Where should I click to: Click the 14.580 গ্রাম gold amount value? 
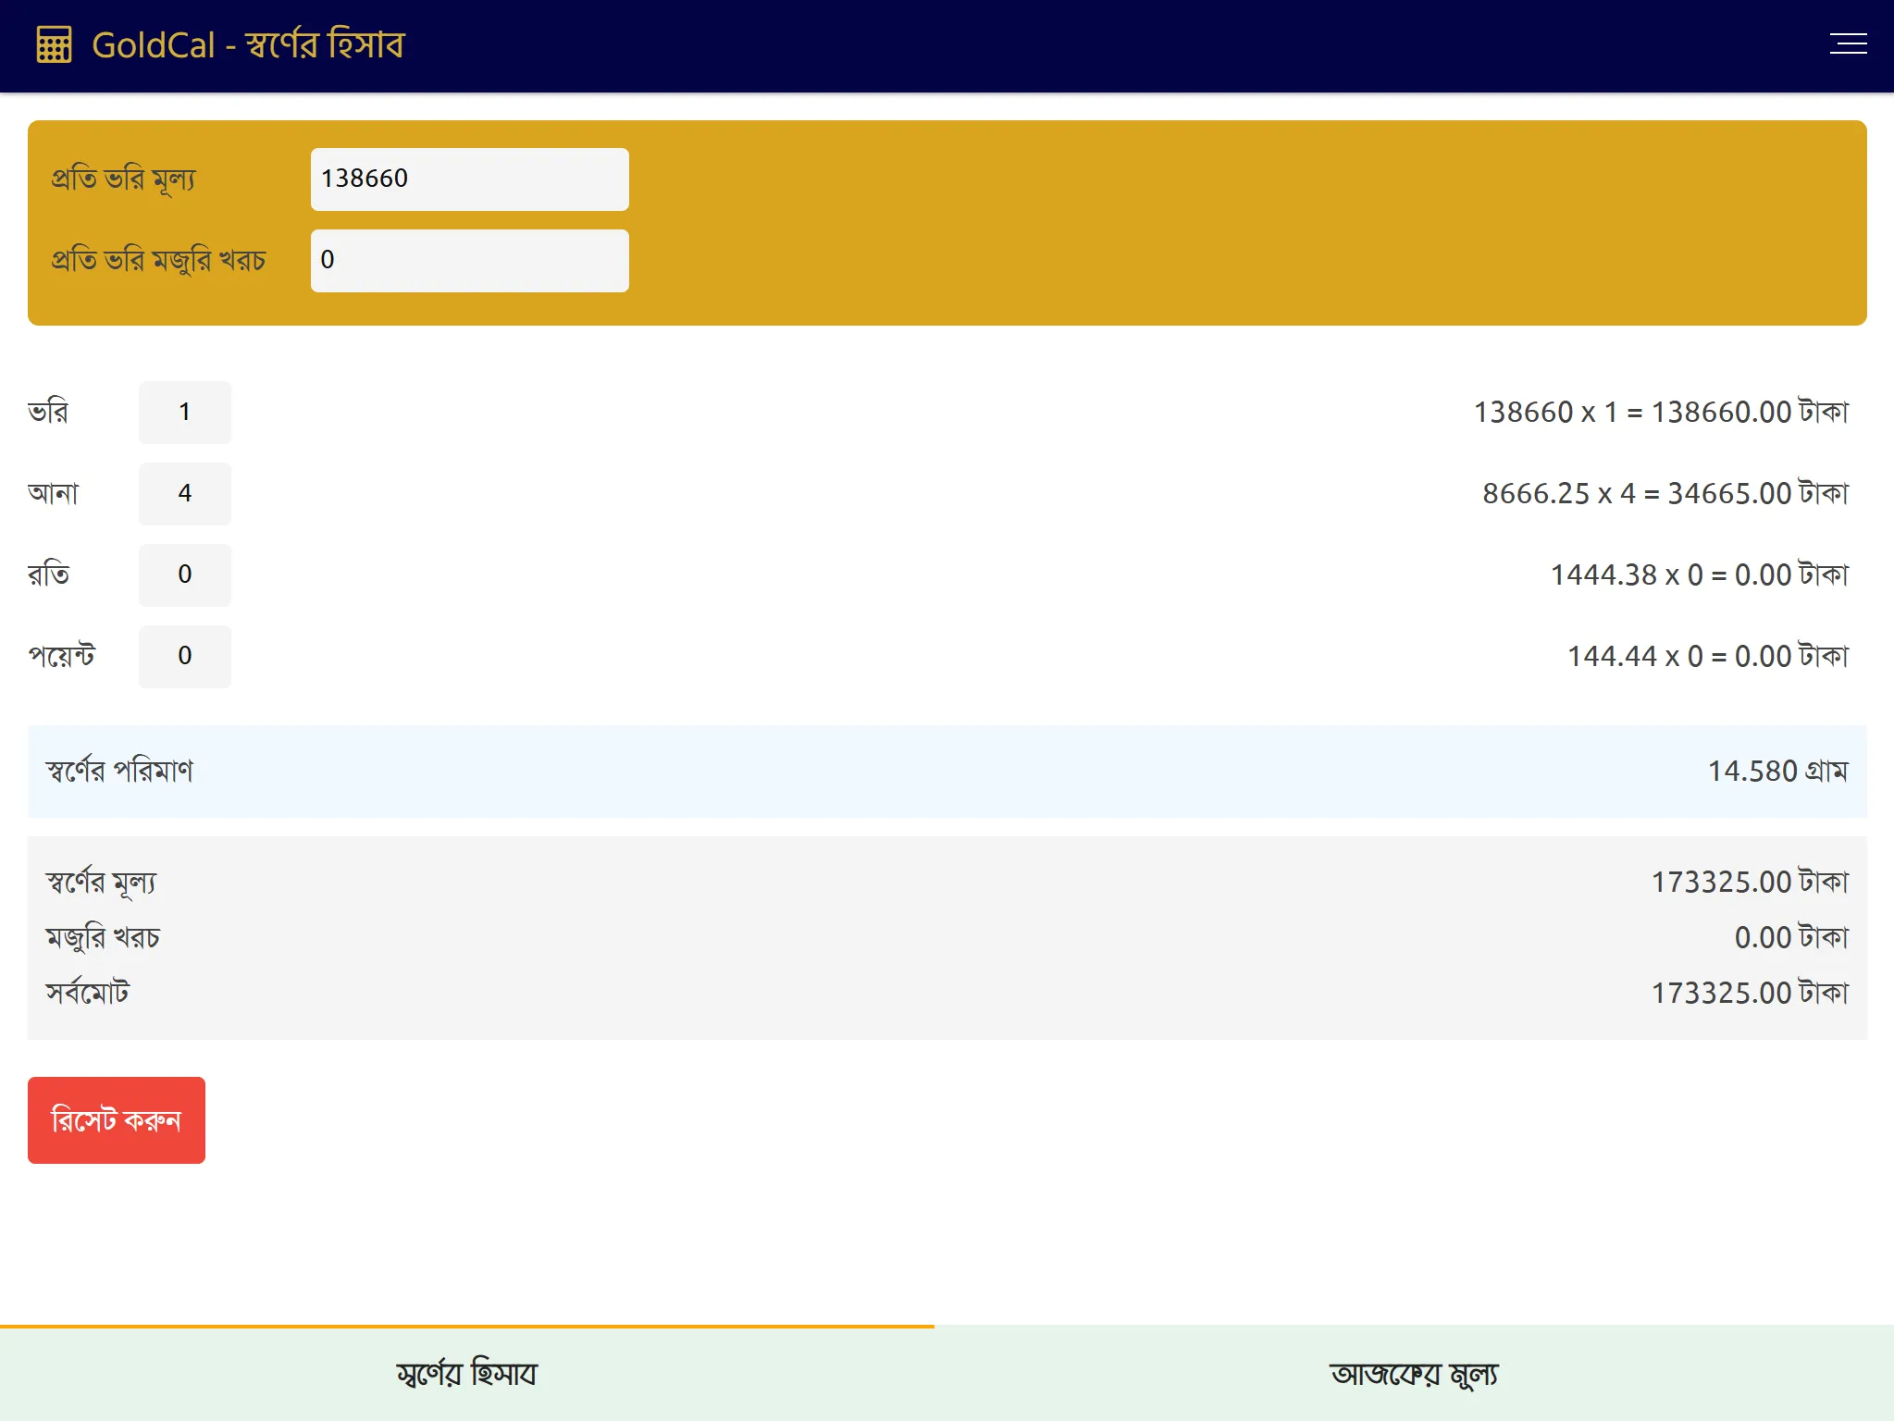click(x=1777, y=772)
